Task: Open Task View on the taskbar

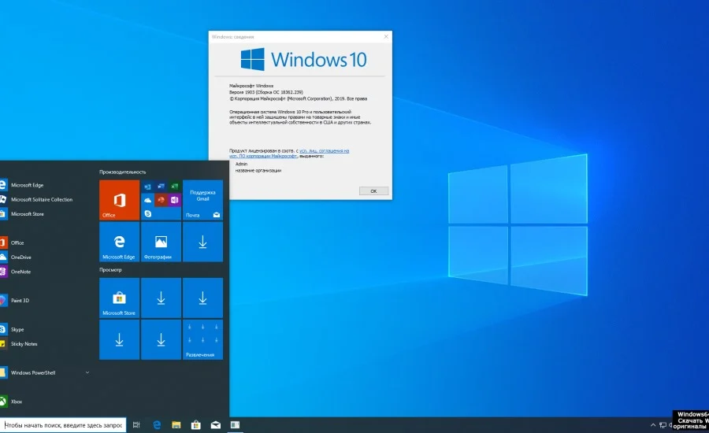Action: (136, 425)
